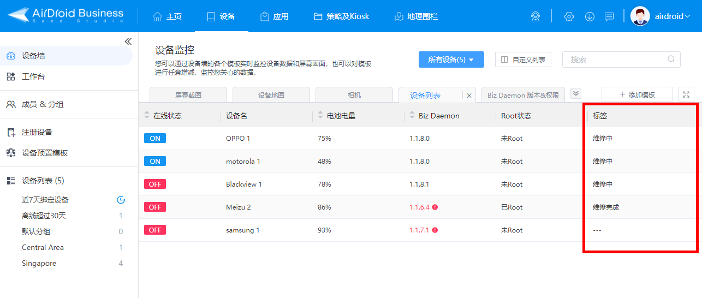Screen dimensions: 702x298
Task: Select 设备墙 in sidebar
Action: 66,56
